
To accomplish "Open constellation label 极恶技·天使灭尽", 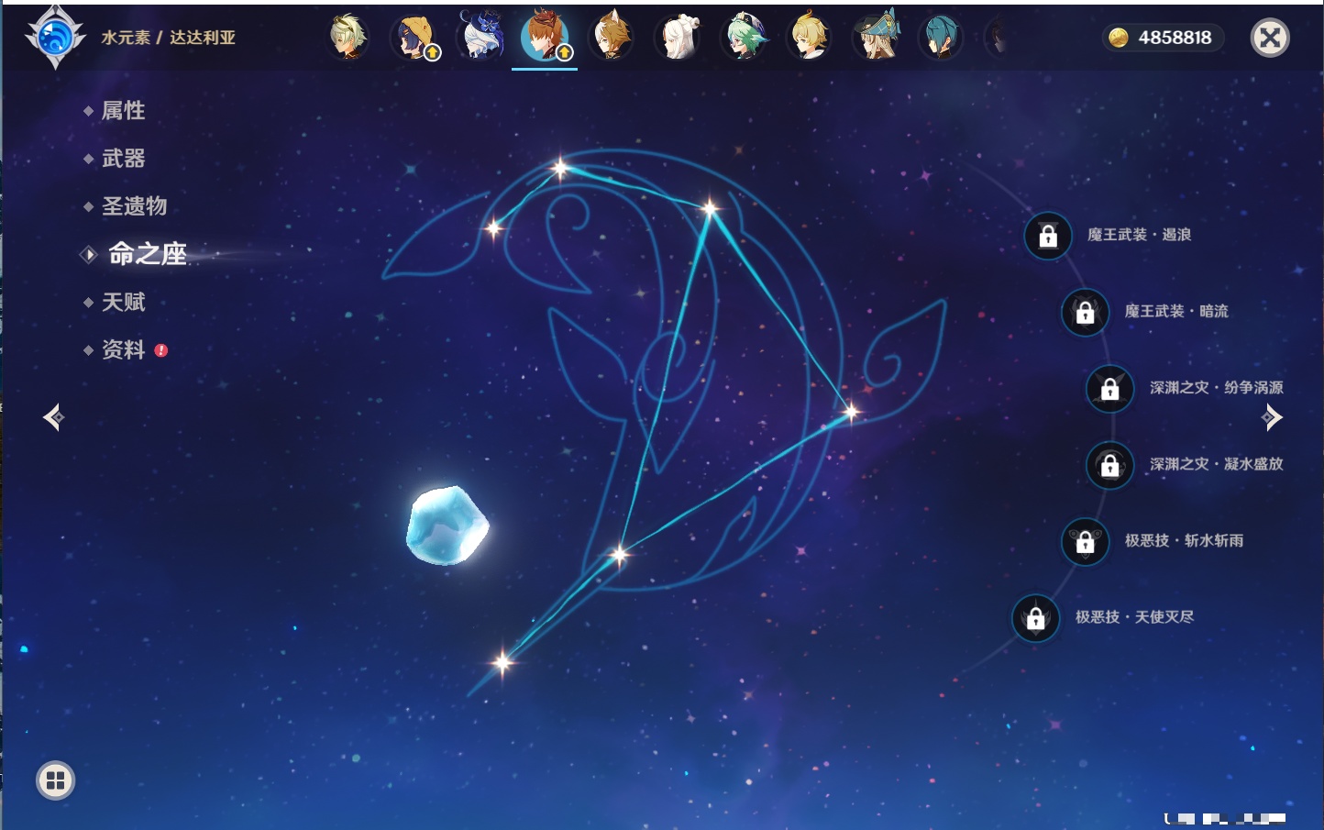I will pyautogui.click(x=1134, y=616).
